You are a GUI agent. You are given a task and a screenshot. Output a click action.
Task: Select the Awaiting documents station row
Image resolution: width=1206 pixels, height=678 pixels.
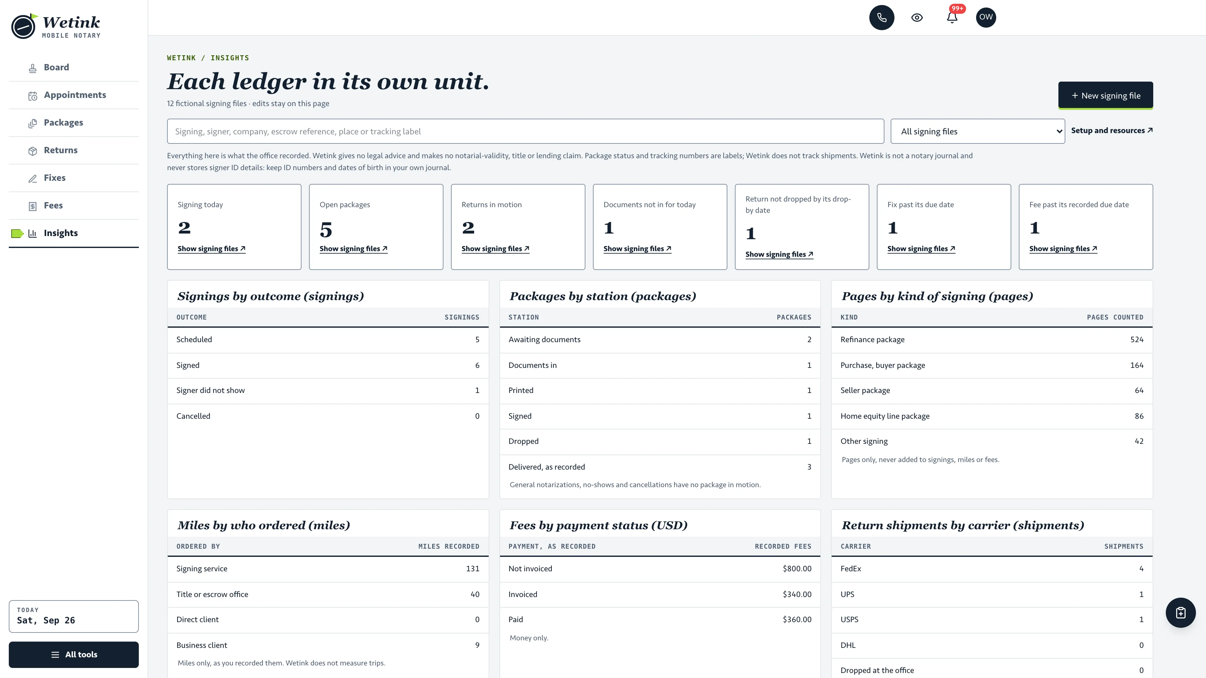[x=660, y=340]
